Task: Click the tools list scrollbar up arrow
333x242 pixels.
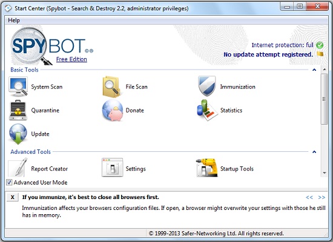Action: pos(325,70)
